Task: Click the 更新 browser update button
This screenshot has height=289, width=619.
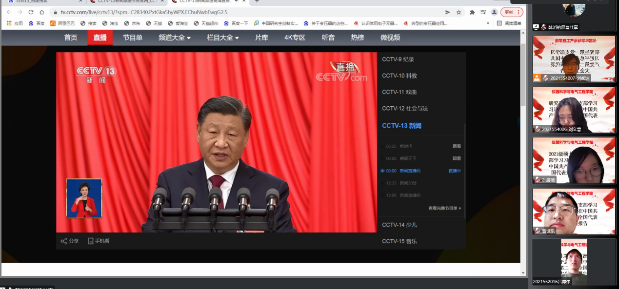Action: click(512, 12)
